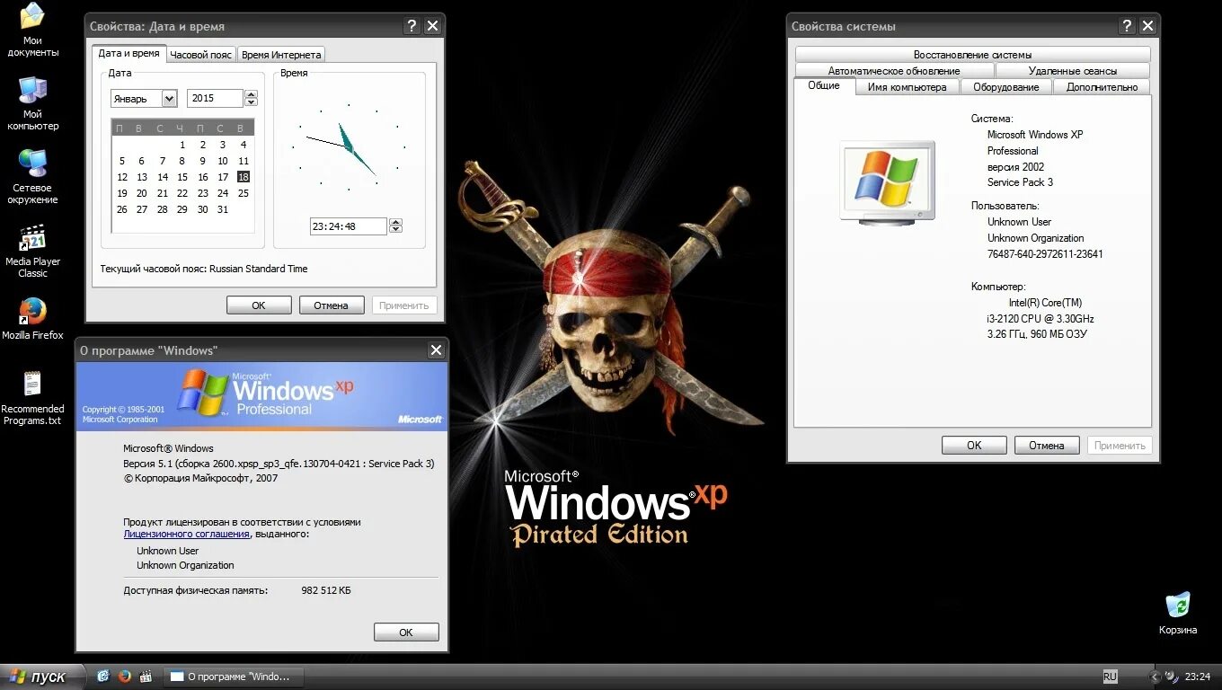The width and height of the screenshot is (1222, 690).
Task: Click the analog clock face
Action: pos(349,147)
